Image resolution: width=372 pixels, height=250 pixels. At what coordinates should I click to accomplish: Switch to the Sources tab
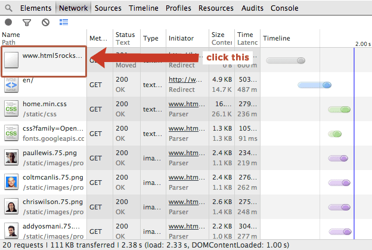coord(108,8)
